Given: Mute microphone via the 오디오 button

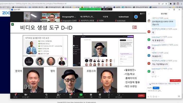Looking at the screenshot, I should point(15,96).
